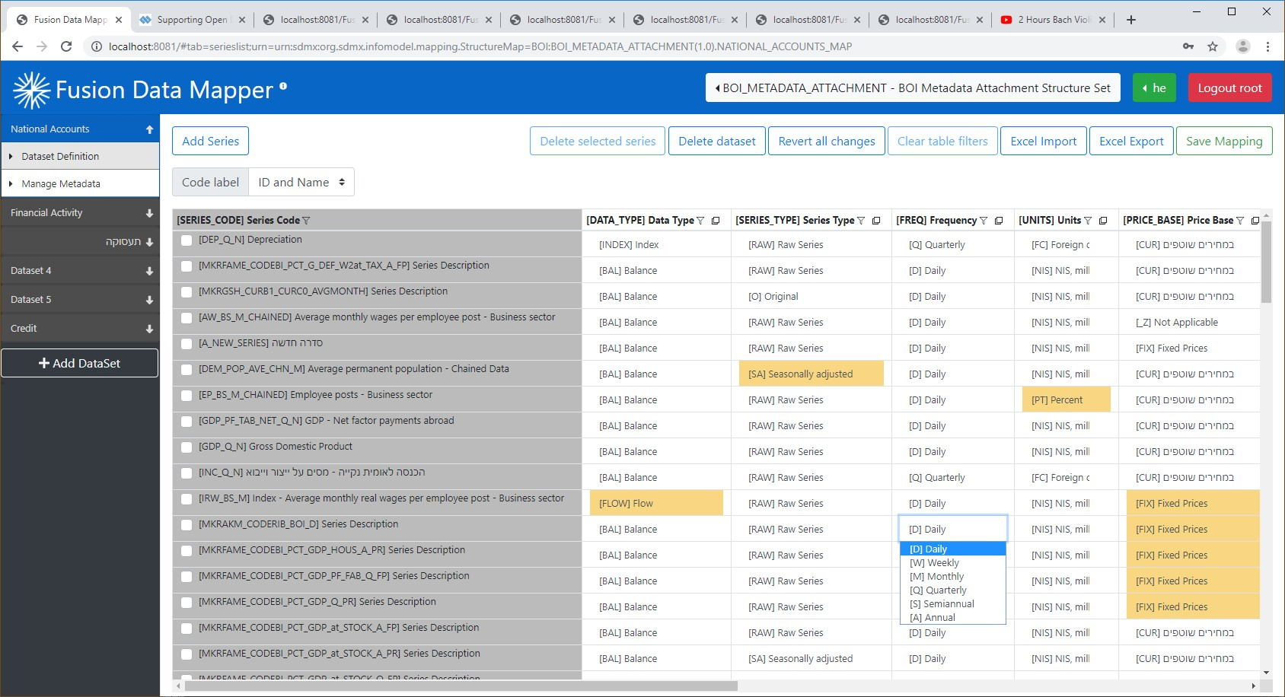This screenshot has height=697, width=1285.
Task: Select the GDP_Q_N Gross Domestic Product checkbox
Action: (x=187, y=447)
